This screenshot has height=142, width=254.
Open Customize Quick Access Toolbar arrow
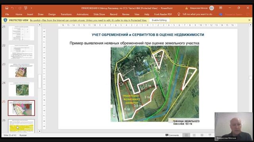click(31, 8)
